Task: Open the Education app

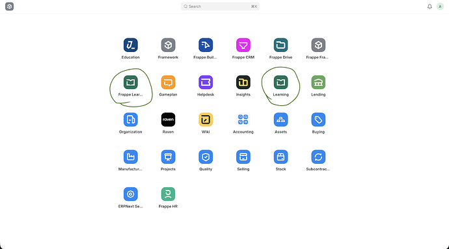Action: (131, 46)
